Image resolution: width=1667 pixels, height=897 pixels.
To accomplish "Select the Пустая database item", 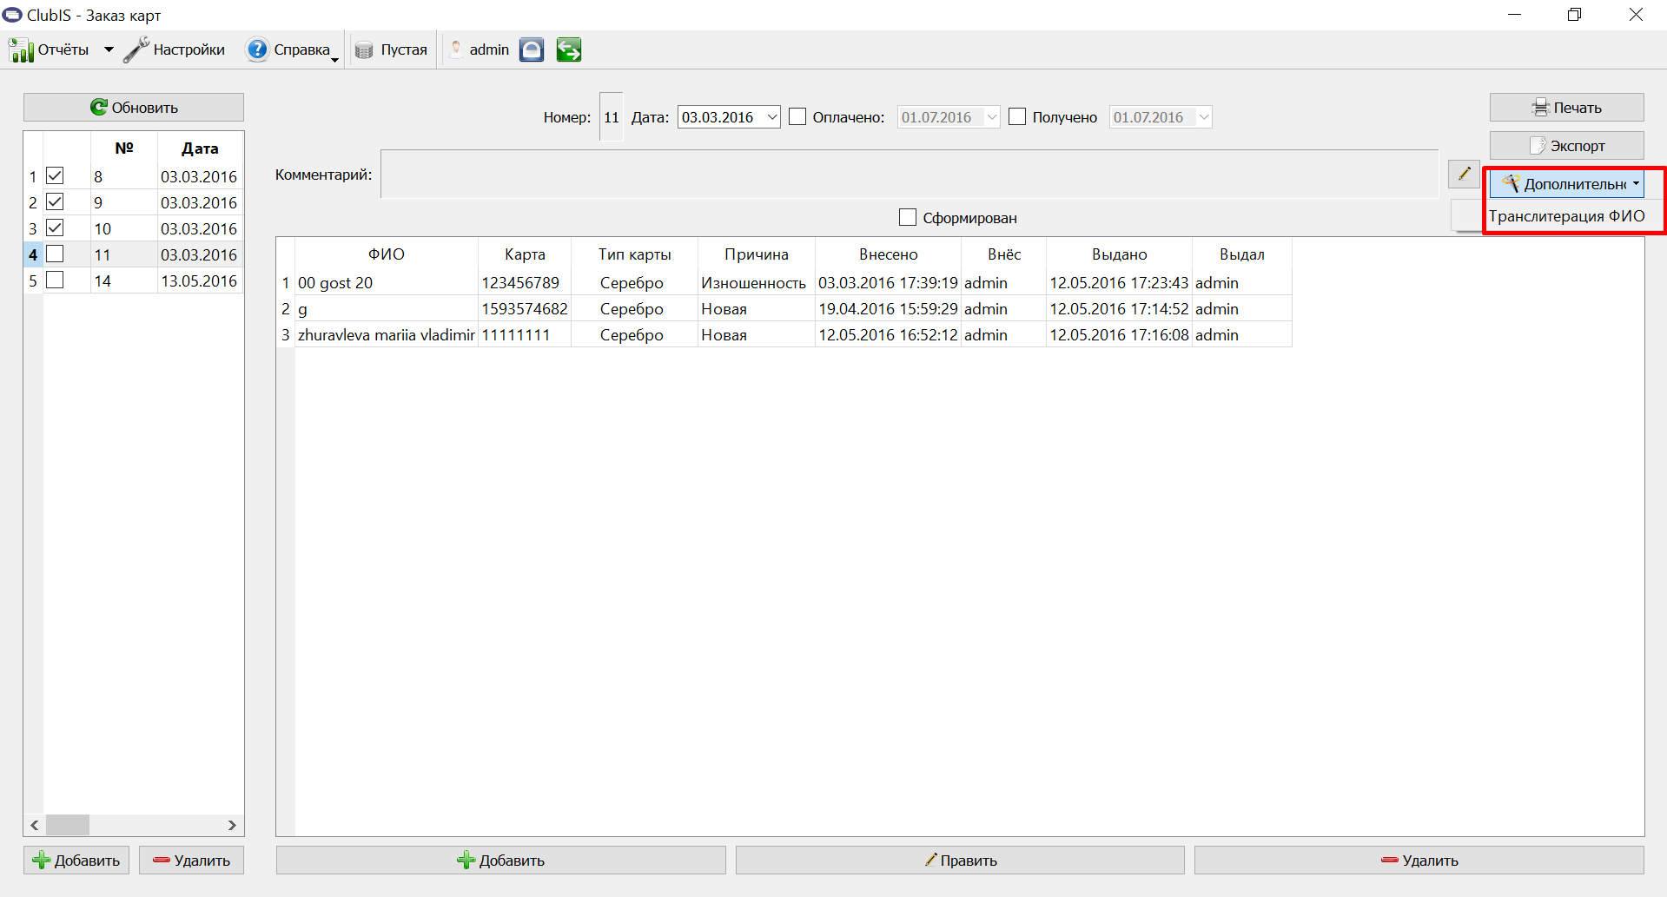I will pyautogui.click(x=392, y=50).
